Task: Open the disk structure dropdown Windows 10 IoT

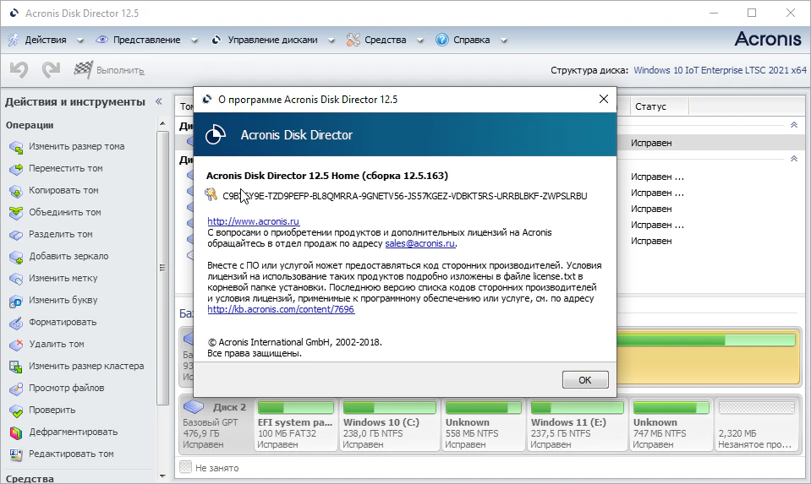Action: pyautogui.click(x=720, y=70)
